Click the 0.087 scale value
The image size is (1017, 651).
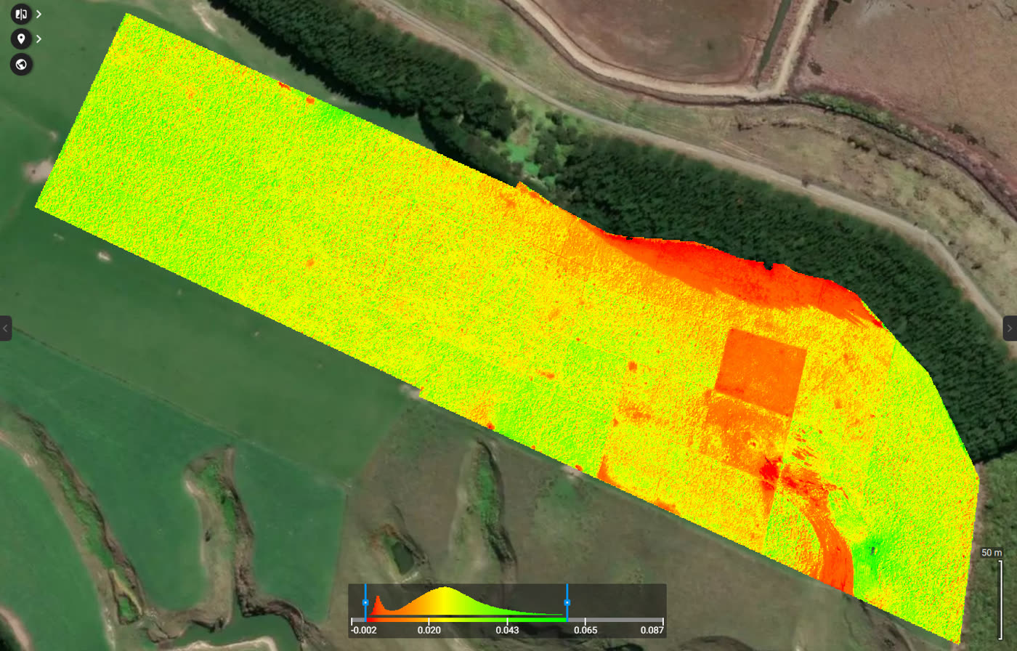tap(652, 630)
